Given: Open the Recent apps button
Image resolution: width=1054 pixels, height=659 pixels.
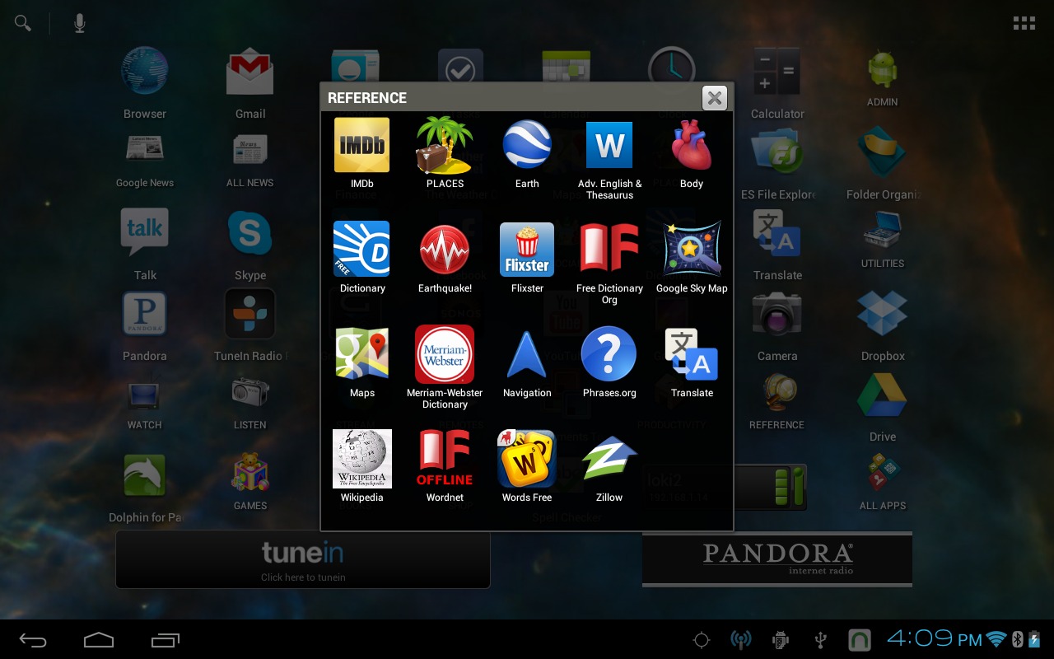Looking at the screenshot, I should pyautogui.click(x=165, y=640).
